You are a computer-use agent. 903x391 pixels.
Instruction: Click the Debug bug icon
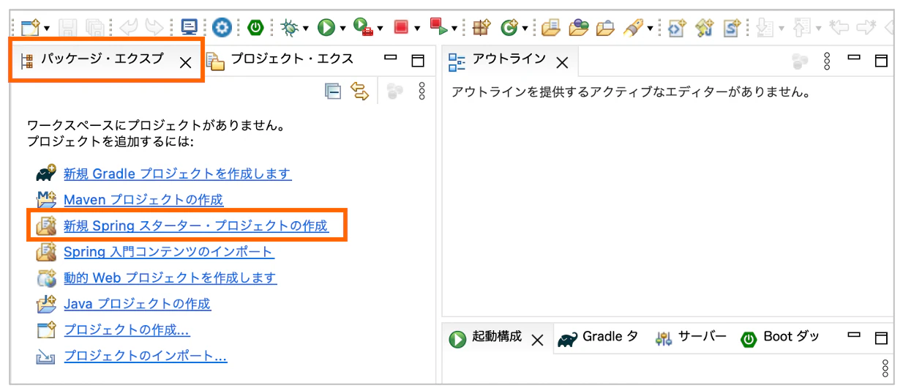coord(290,28)
